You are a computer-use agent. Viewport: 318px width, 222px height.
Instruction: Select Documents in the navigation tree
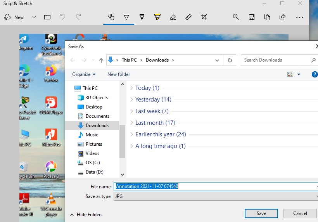coord(97,116)
